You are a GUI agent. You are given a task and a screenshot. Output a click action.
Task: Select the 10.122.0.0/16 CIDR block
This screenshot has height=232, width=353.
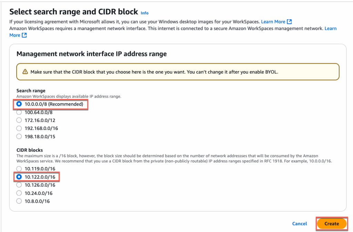[19, 177]
